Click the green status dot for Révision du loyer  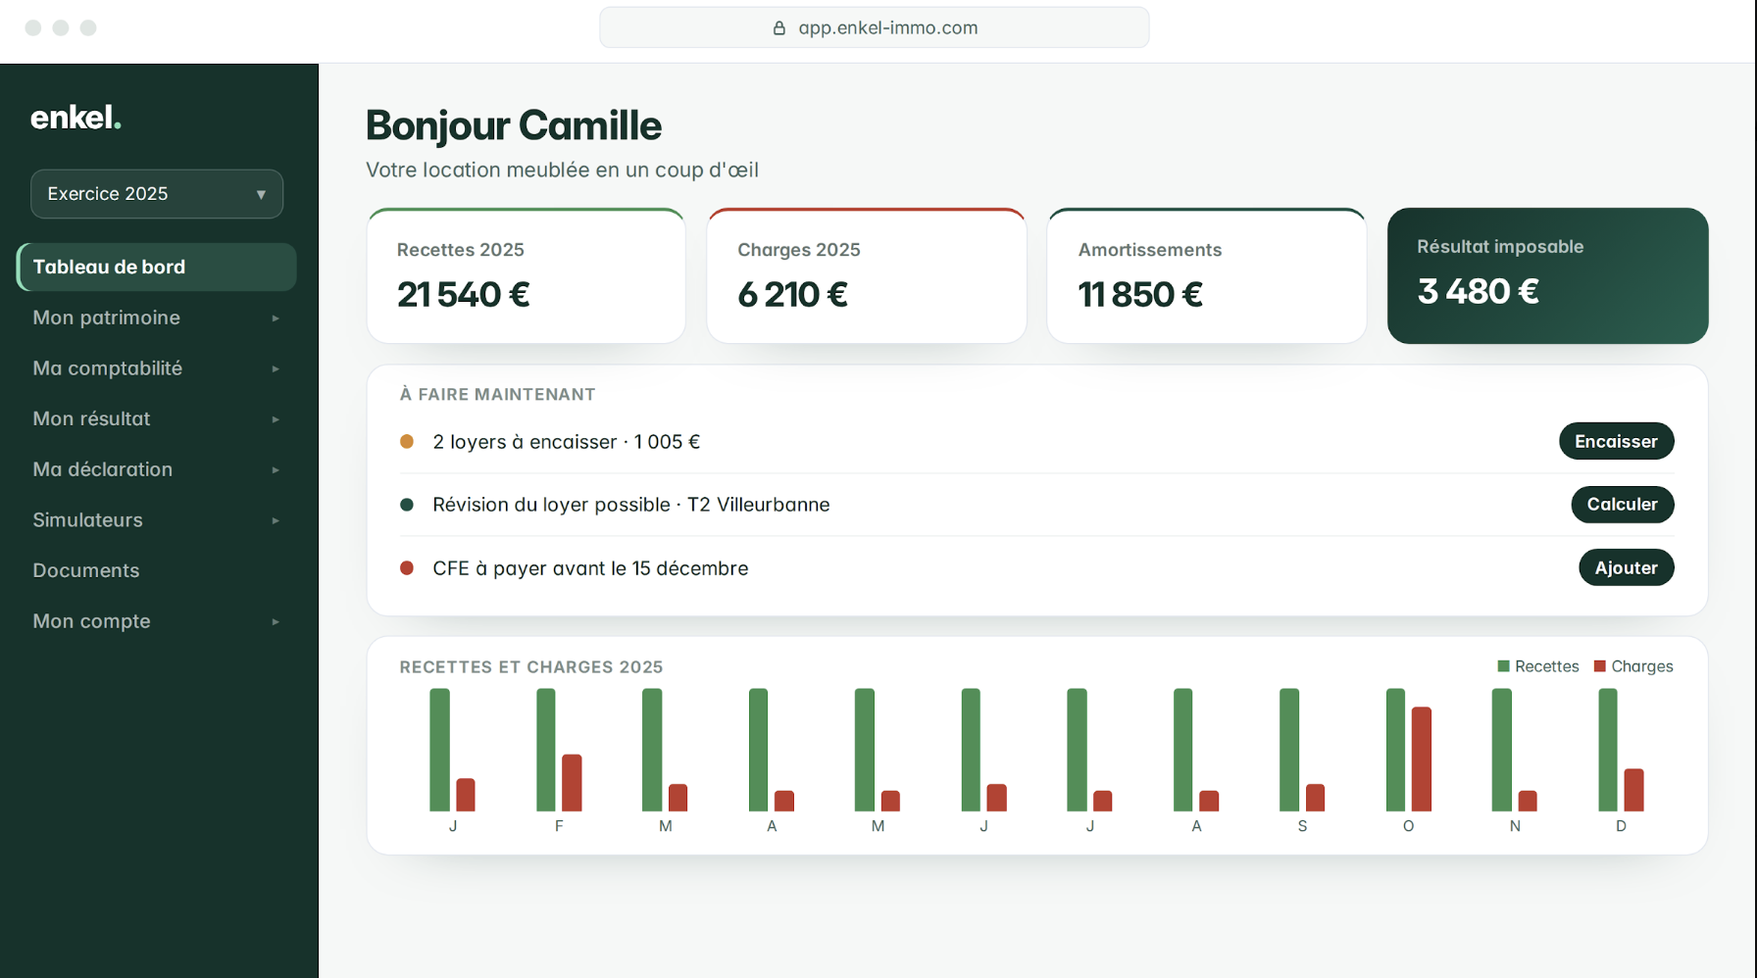[407, 505]
